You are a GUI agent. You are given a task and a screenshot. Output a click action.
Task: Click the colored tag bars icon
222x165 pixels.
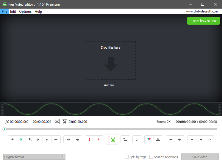pyautogui.click(x=90, y=139)
